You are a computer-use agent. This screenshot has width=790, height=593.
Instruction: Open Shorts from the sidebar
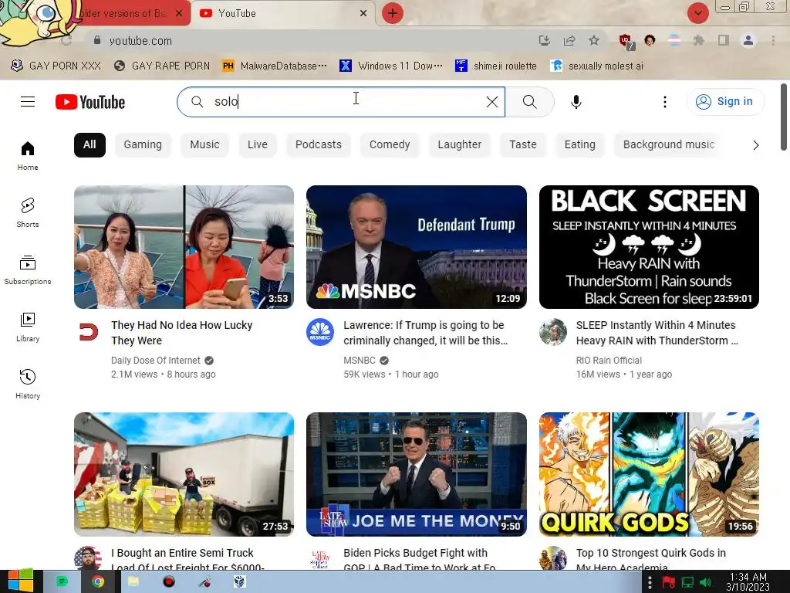[28, 212]
